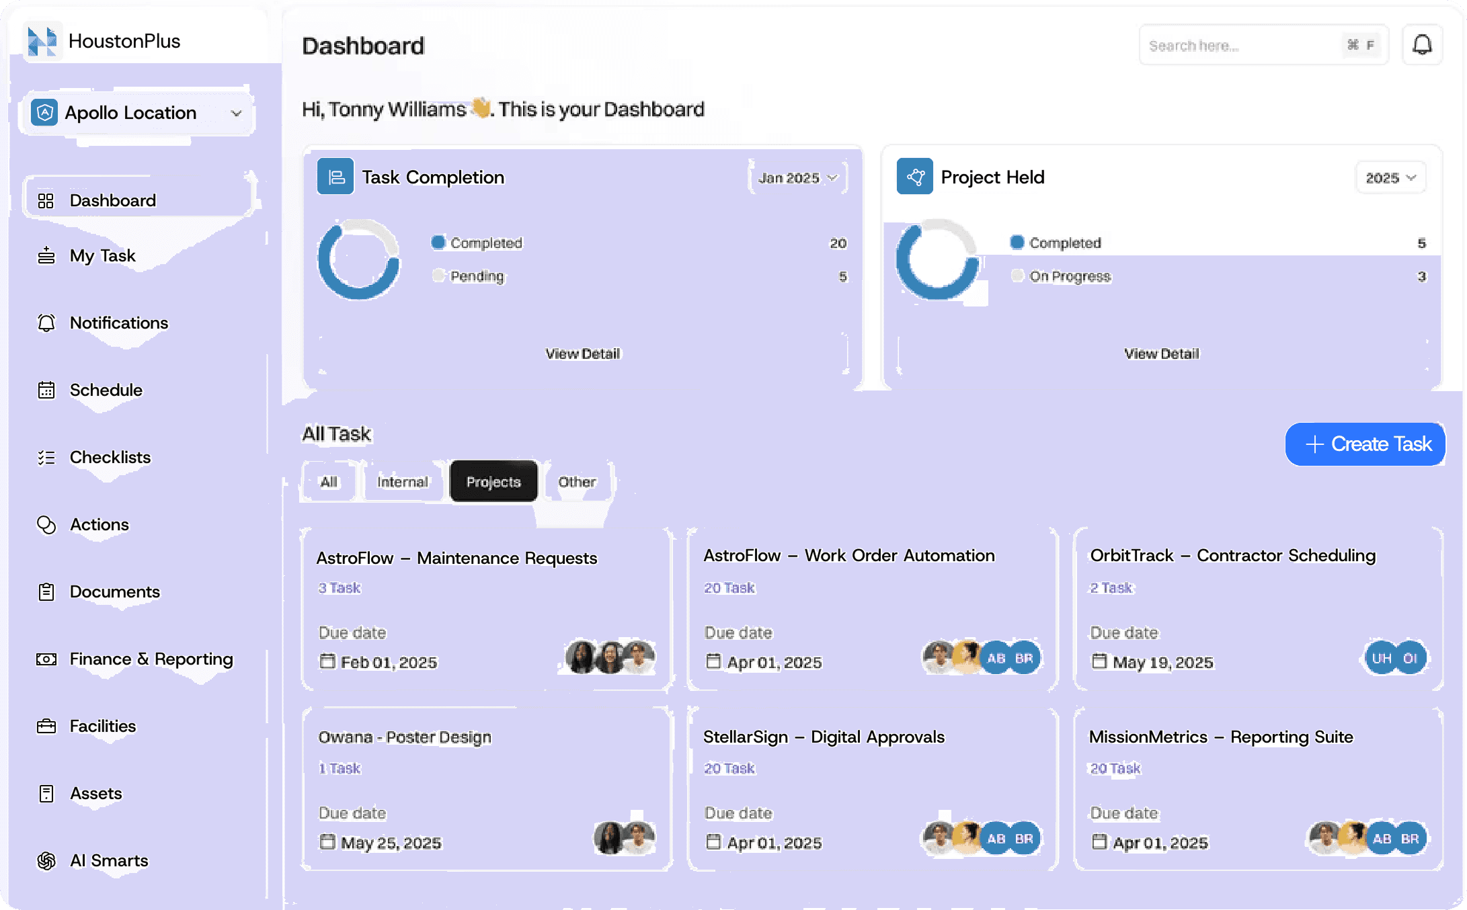Click member avatars on Maintenance Requests card
Image resolution: width=1467 pixels, height=910 pixels.
610,657
